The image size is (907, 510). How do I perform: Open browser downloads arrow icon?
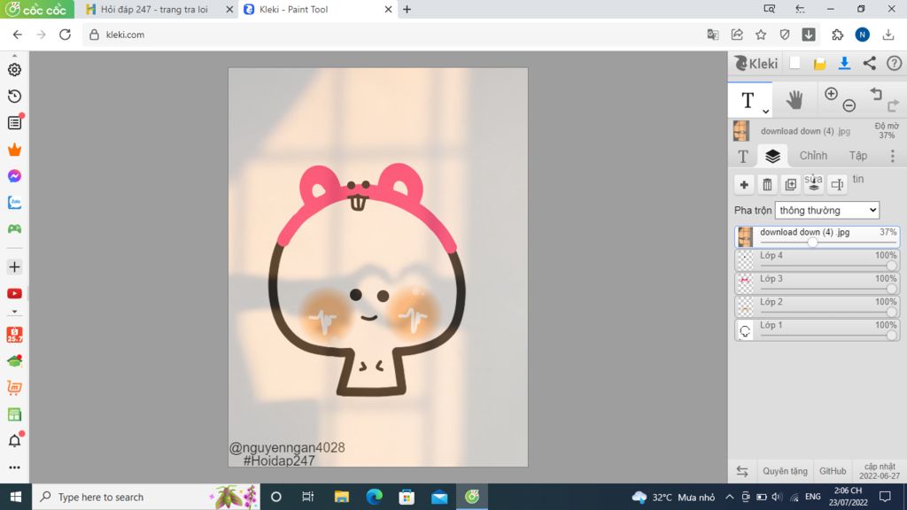tap(888, 35)
